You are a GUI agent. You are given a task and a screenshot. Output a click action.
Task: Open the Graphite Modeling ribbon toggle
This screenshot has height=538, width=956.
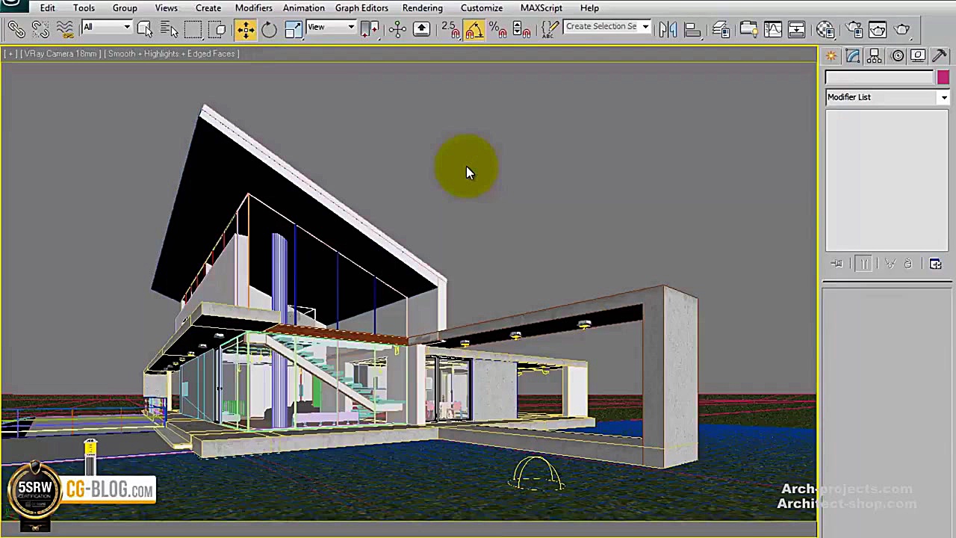[748, 29]
